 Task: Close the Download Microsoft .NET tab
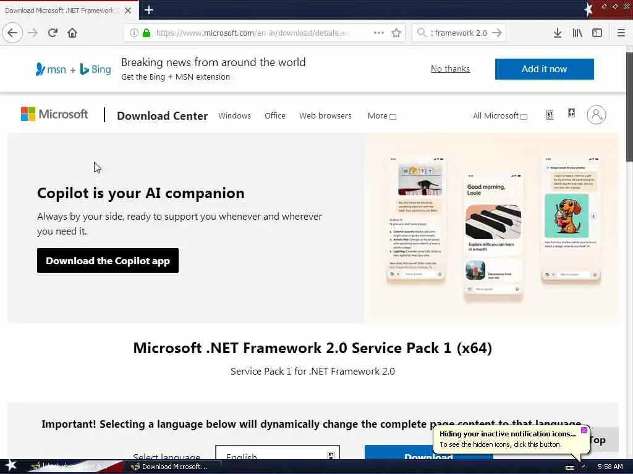pos(128,10)
